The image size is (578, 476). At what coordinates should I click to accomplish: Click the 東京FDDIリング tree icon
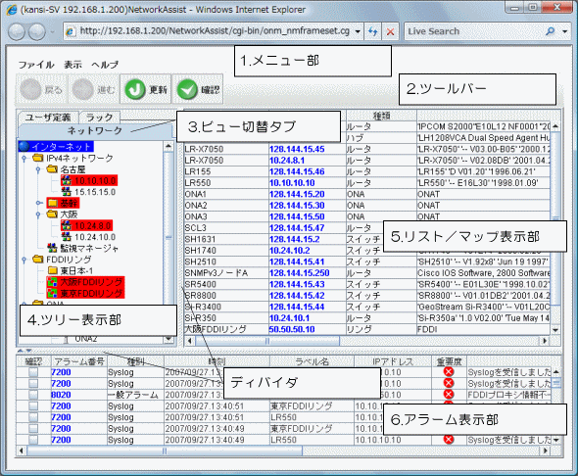pyautogui.click(x=52, y=293)
